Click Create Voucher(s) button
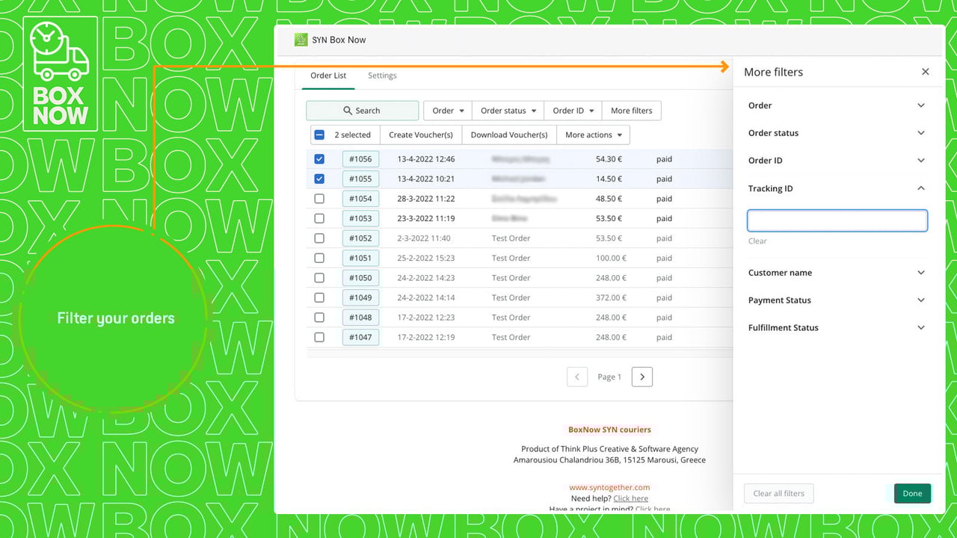The image size is (957, 538). [421, 135]
